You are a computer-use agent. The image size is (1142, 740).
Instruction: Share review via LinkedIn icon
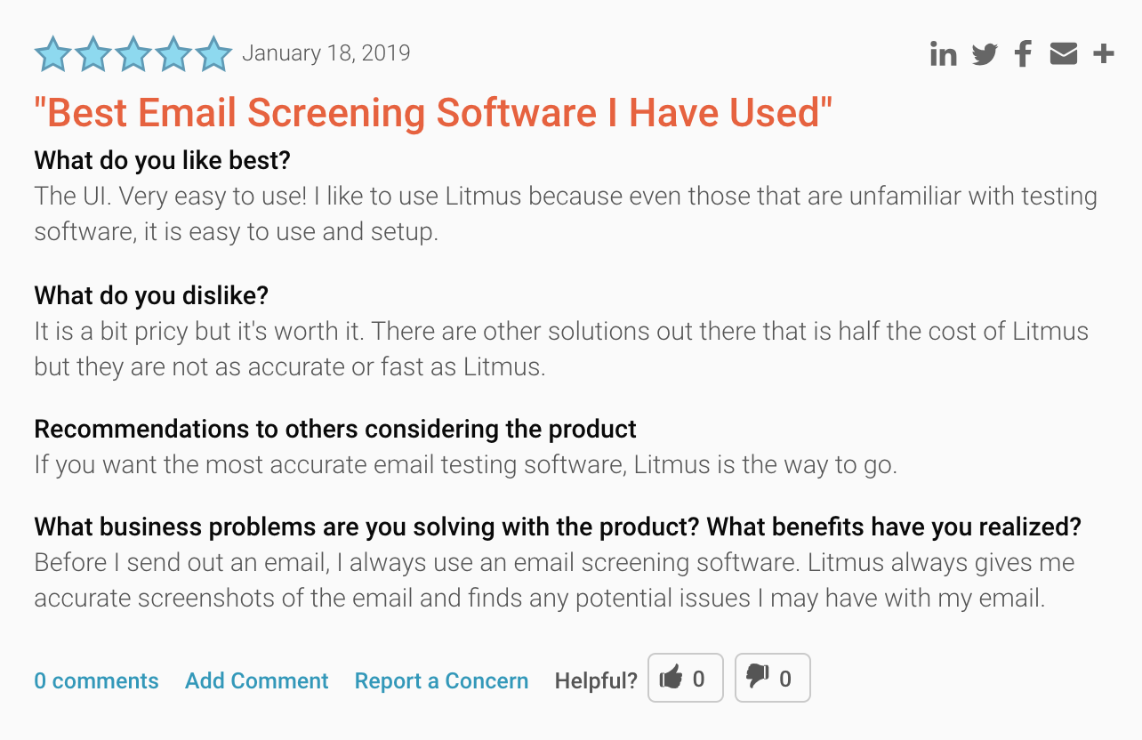click(944, 54)
